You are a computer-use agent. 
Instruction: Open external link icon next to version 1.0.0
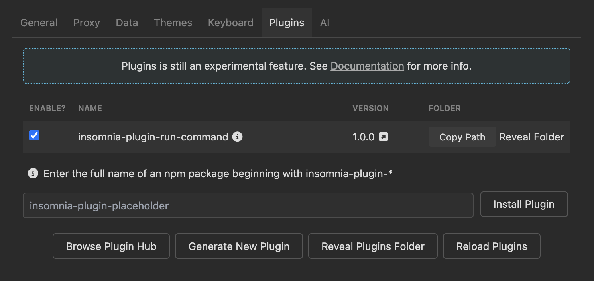tap(383, 137)
